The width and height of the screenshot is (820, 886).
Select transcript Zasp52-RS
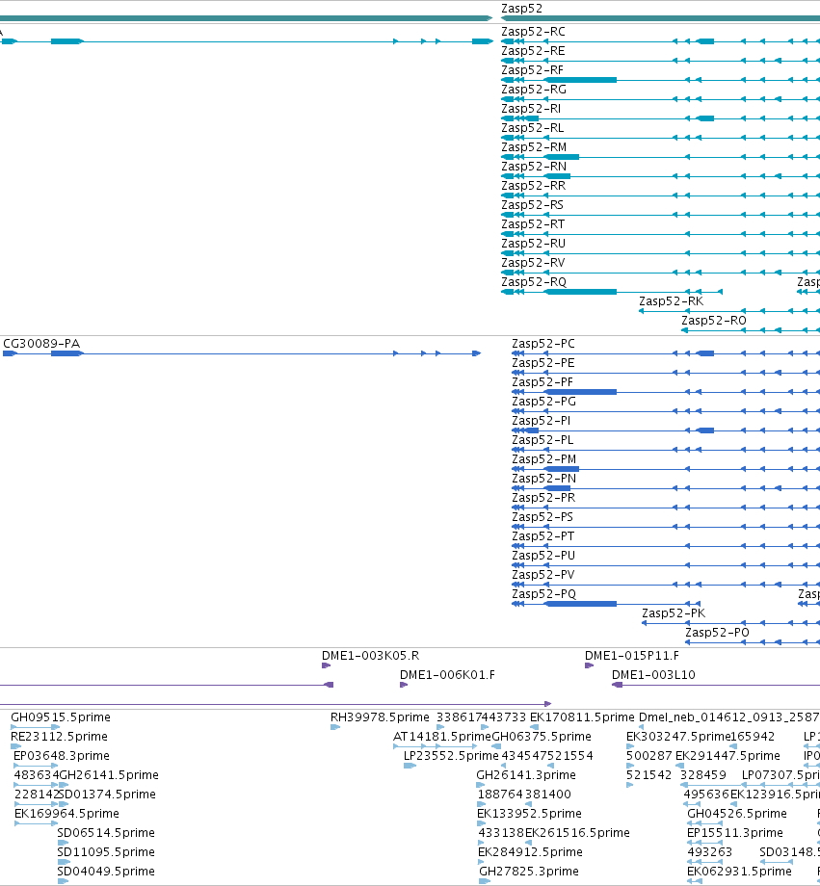coord(532,204)
